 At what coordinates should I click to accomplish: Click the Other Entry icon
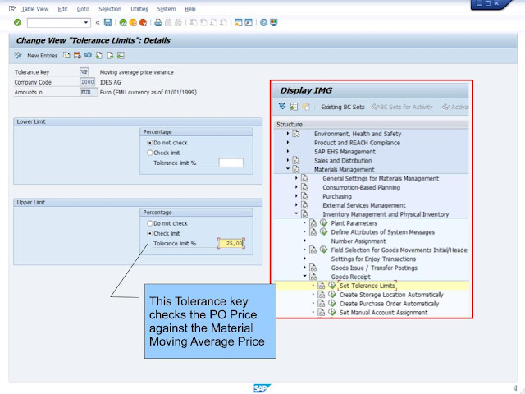(121, 55)
